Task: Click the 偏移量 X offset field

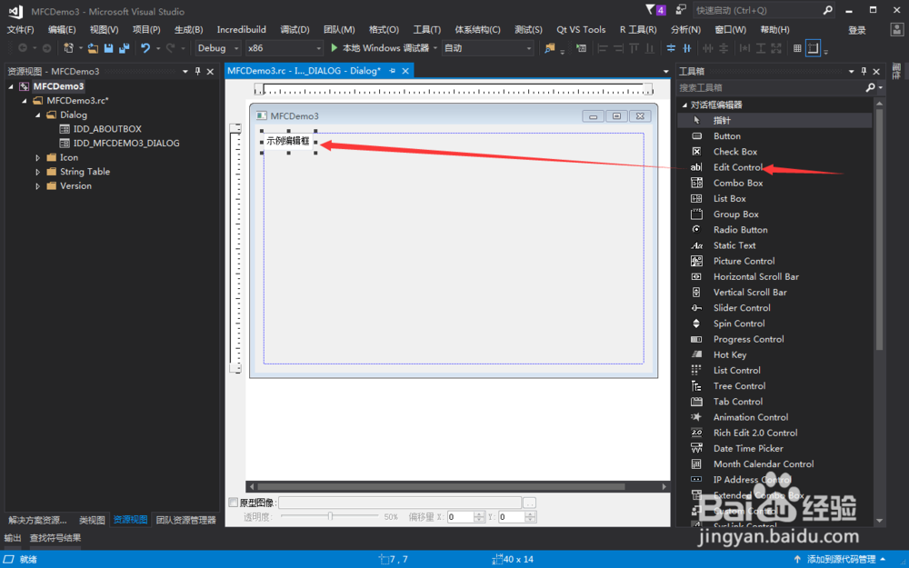Action: tap(461, 517)
